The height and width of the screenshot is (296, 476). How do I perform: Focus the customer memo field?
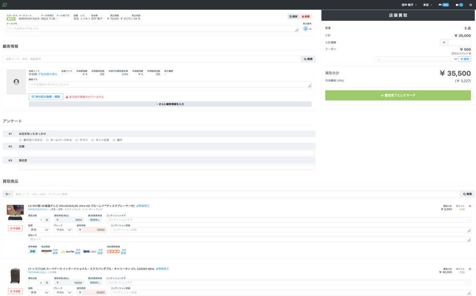click(x=170, y=85)
